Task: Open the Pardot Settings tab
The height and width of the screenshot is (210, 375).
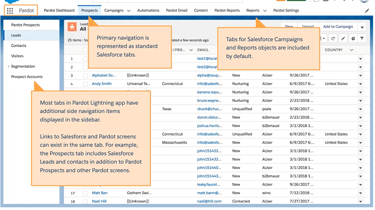Action: coord(286,10)
